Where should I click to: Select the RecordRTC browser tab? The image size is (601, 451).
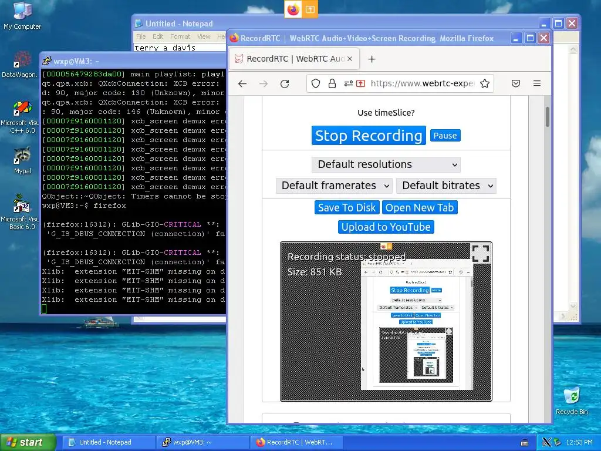(x=294, y=59)
